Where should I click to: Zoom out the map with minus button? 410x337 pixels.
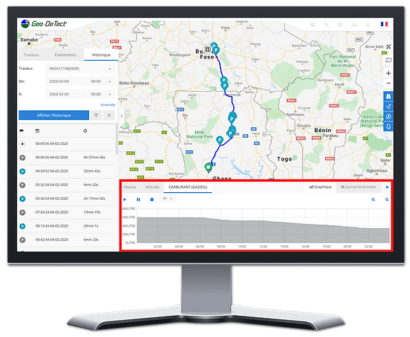click(x=389, y=83)
